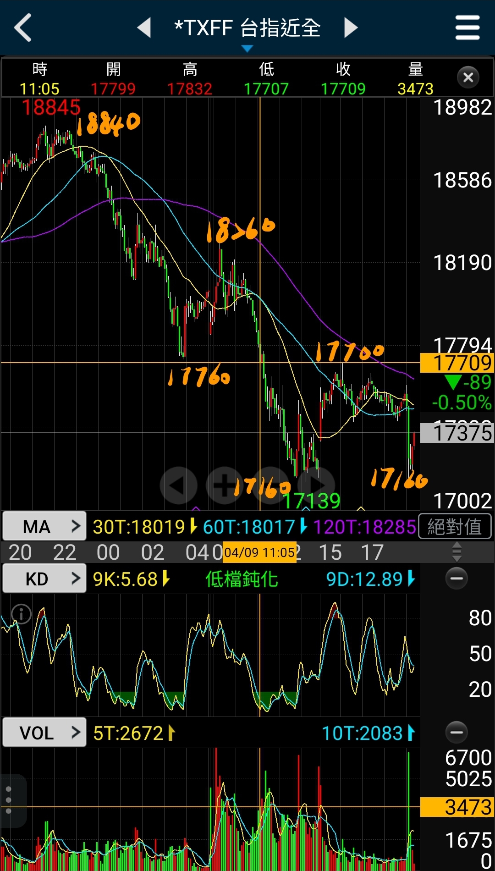Viewport: 495px width, 871px height.
Task: Tap the back arrow in header
Action: tap(23, 28)
